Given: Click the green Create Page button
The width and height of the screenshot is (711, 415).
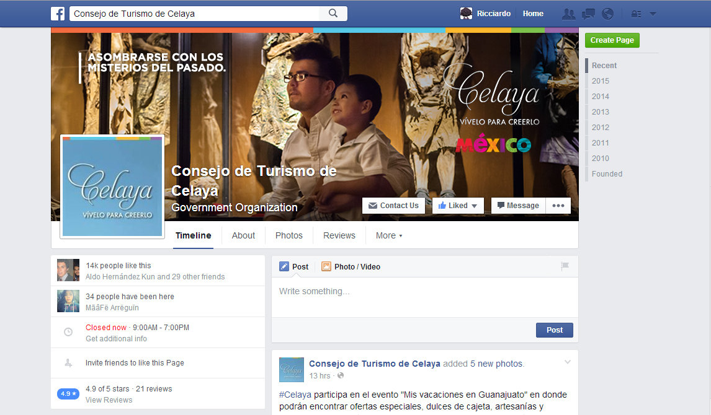Looking at the screenshot, I should pyautogui.click(x=612, y=40).
